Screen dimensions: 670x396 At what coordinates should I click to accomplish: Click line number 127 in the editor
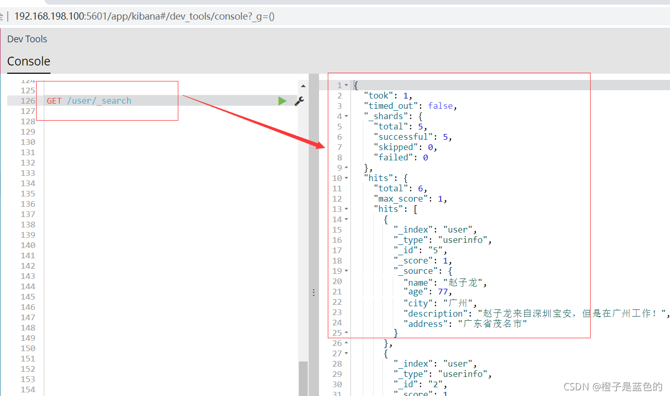pyautogui.click(x=28, y=111)
